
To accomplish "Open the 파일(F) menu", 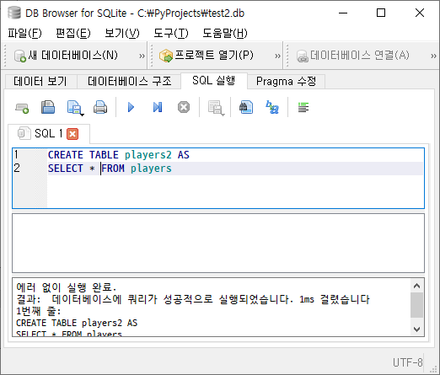I will [24, 34].
